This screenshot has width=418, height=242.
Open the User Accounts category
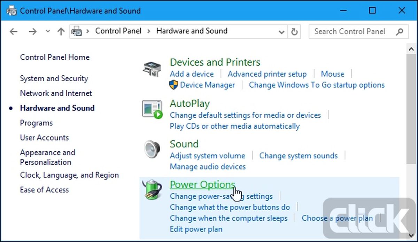coord(45,138)
